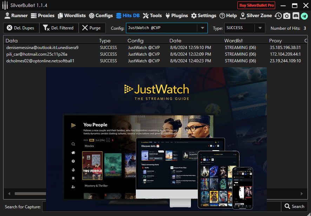311x216 pixels.
Task: Open the Settings tab
Action: [204, 16]
